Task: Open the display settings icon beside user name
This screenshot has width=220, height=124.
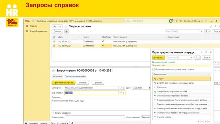Action: [206, 21]
